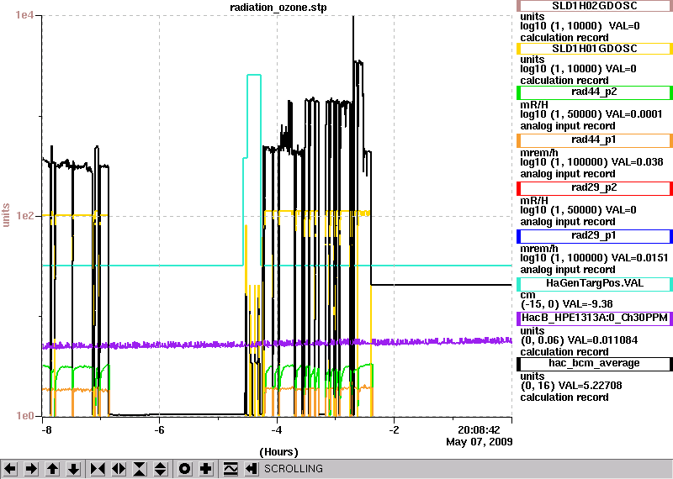Click the -8 hours x-axis label
This screenshot has width=673, height=479.
pyautogui.click(x=46, y=430)
